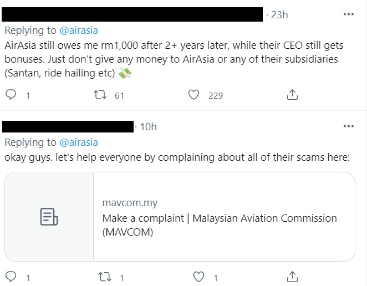Reply to the AirAsia rm1,000 tweet
The height and width of the screenshot is (286, 367).
11,95
